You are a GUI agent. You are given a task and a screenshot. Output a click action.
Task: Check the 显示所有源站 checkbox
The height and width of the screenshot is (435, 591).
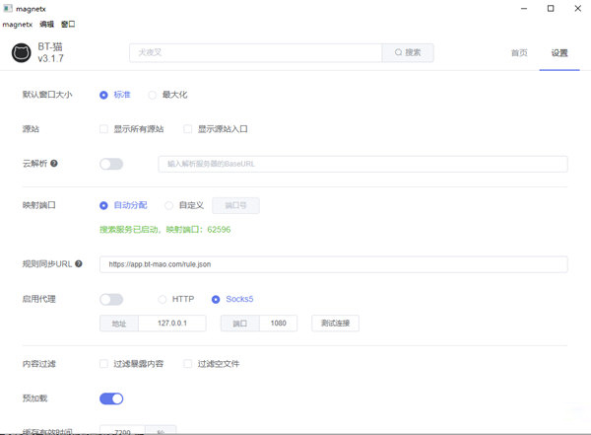coord(104,129)
